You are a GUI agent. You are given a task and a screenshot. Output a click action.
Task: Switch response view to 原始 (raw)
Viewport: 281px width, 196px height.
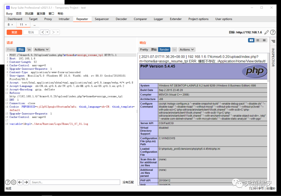154,49
